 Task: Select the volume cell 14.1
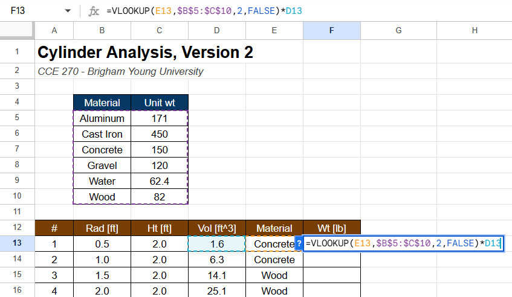point(217,275)
